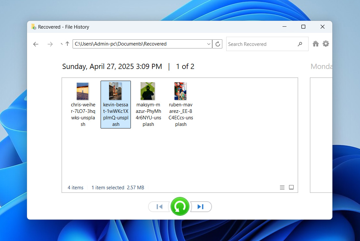The width and height of the screenshot is (360, 241).
Task: Click the search magnifier icon
Action: (x=300, y=44)
